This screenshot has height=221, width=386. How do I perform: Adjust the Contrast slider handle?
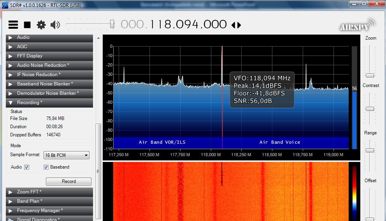pyautogui.click(x=370, y=109)
